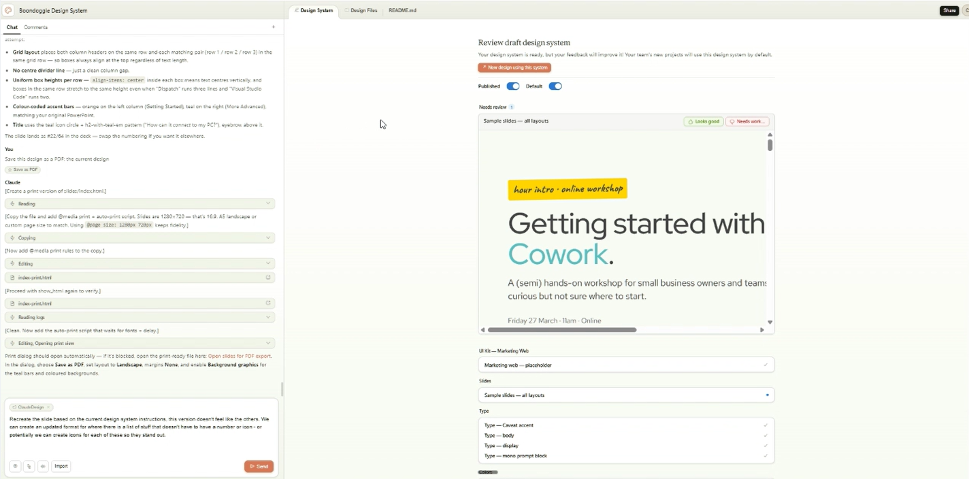The height and width of the screenshot is (479, 969).
Task: Select the Type — Caveat accent row
Action: pyautogui.click(x=626, y=425)
